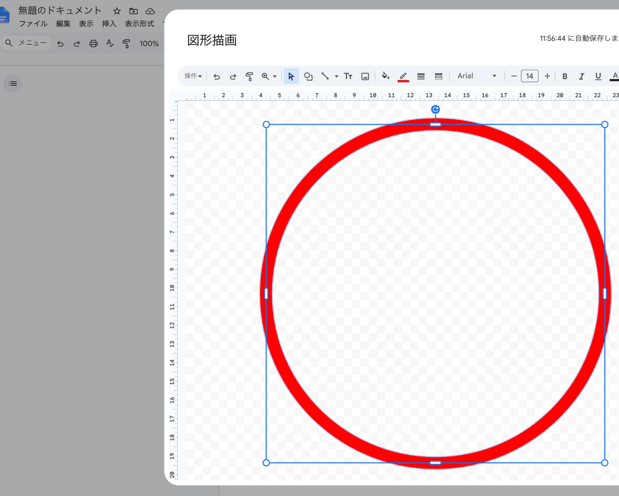619x496 pixels.
Task: Click move-to-folder icon in Docs
Action: [x=133, y=11]
